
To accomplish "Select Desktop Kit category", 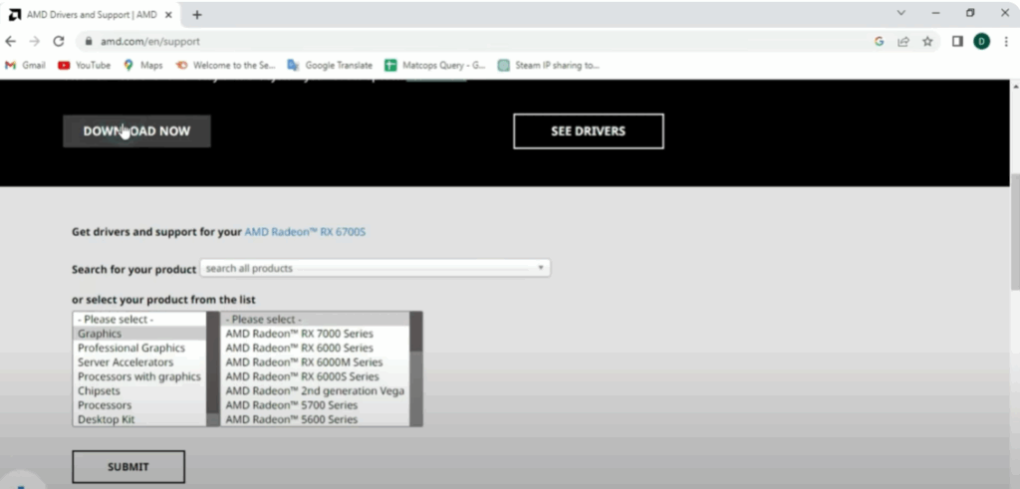I will click(139, 419).
